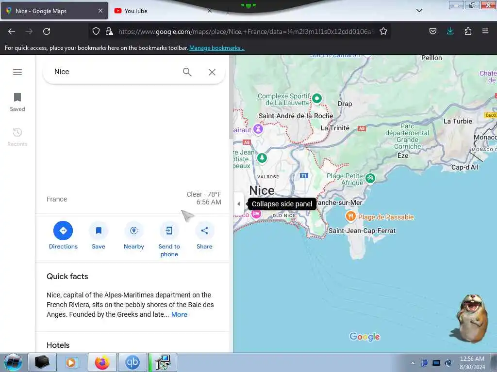Open the Saved places sidebar item

click(17, 102)
